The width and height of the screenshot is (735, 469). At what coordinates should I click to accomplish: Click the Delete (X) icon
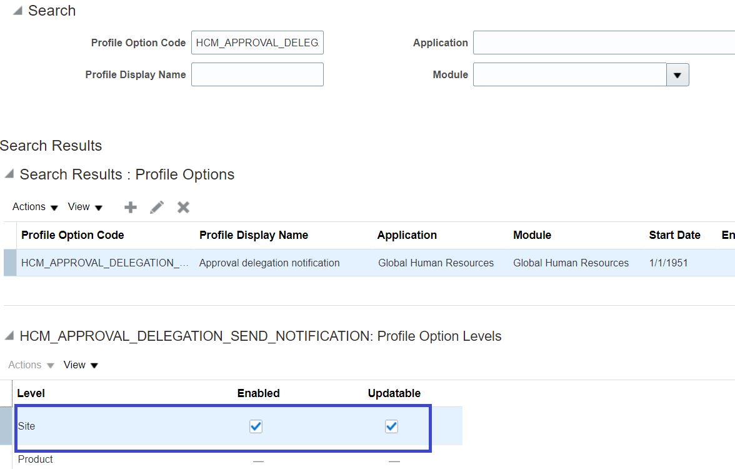(182, 207)
